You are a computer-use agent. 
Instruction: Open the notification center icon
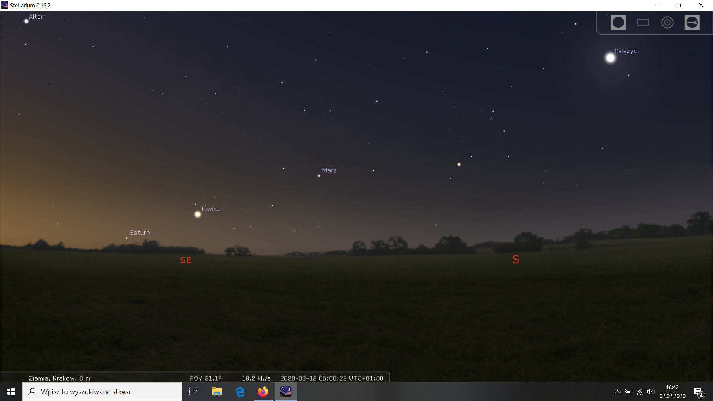tap(698, 392)
